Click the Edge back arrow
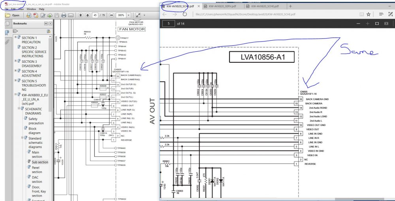Screen dimensions: 395x201 click(x=164, y=14)
